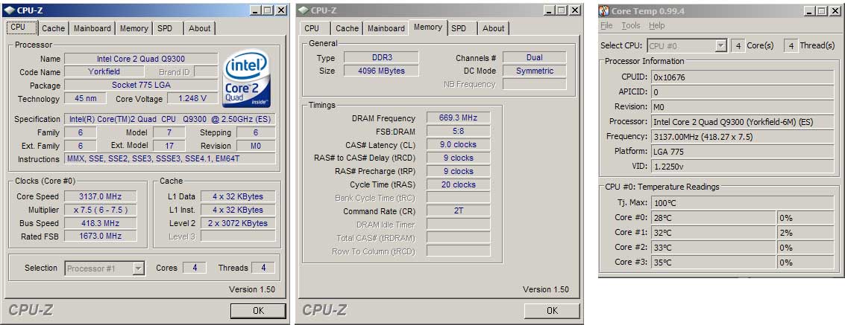The width and height of the screenshot is (845, 325).
Task: Click memory Type value DDR3
Action: 381,57
